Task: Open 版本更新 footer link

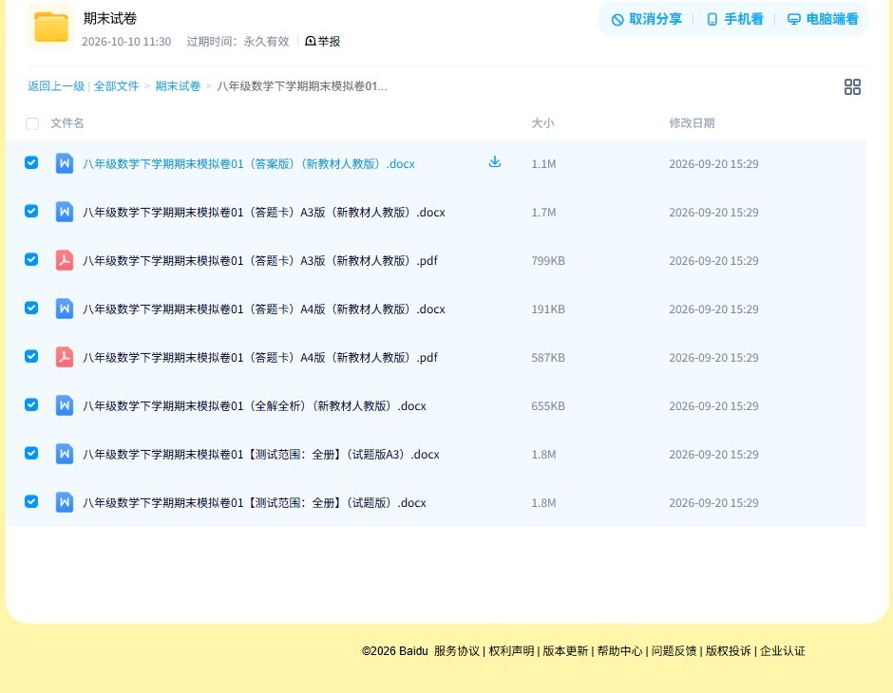Action: [565, 651]
